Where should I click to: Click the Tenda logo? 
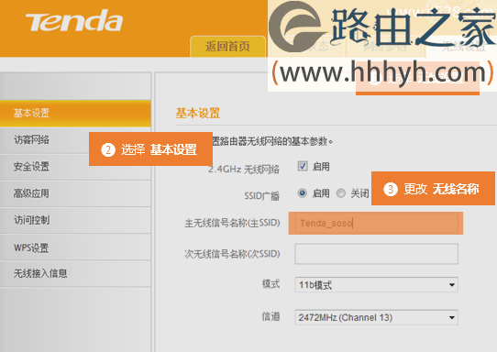(74, 21)
